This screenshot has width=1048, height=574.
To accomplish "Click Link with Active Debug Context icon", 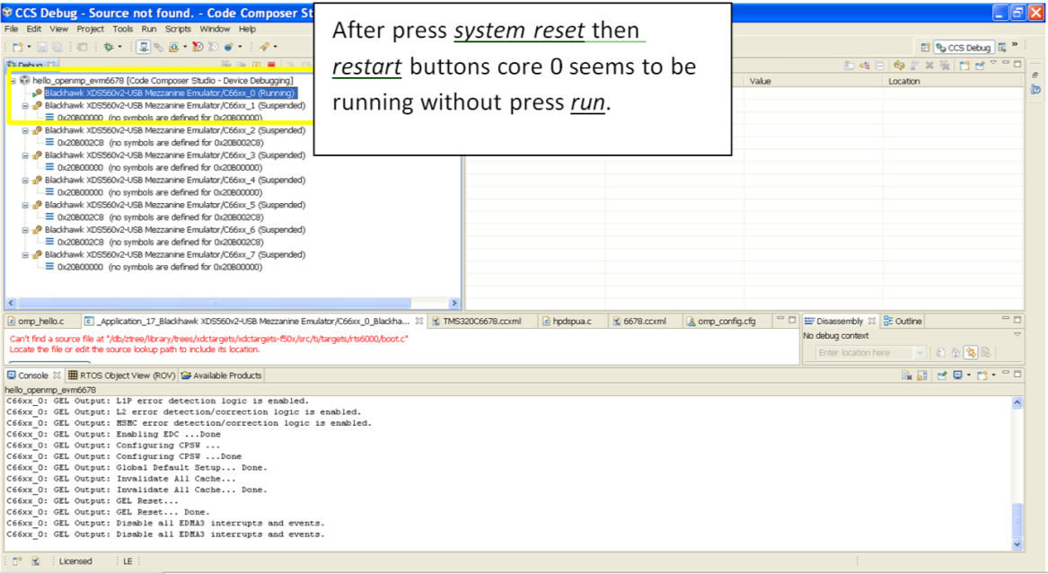I will click(971, 352).
